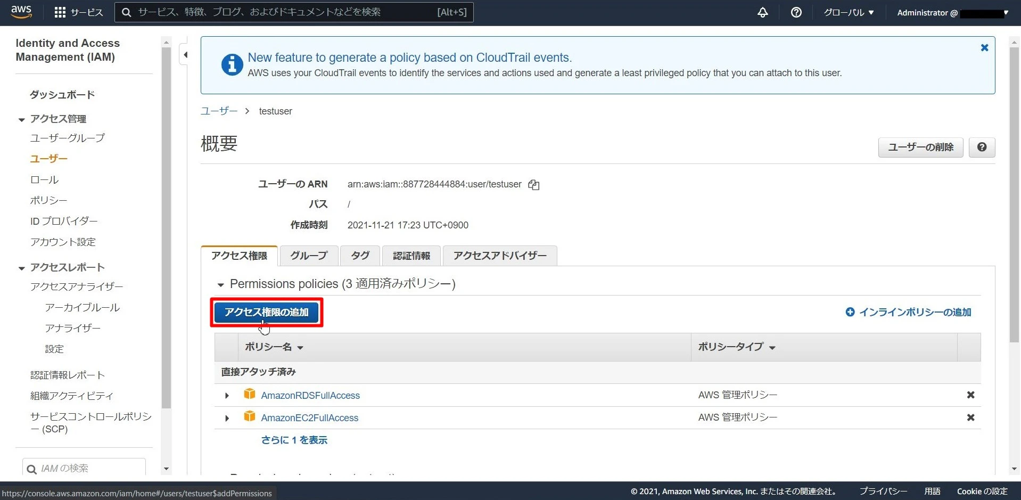The image size is (1021, 500).
Task: Open ユーザー in the sidebar
Action: click(49, 159)
